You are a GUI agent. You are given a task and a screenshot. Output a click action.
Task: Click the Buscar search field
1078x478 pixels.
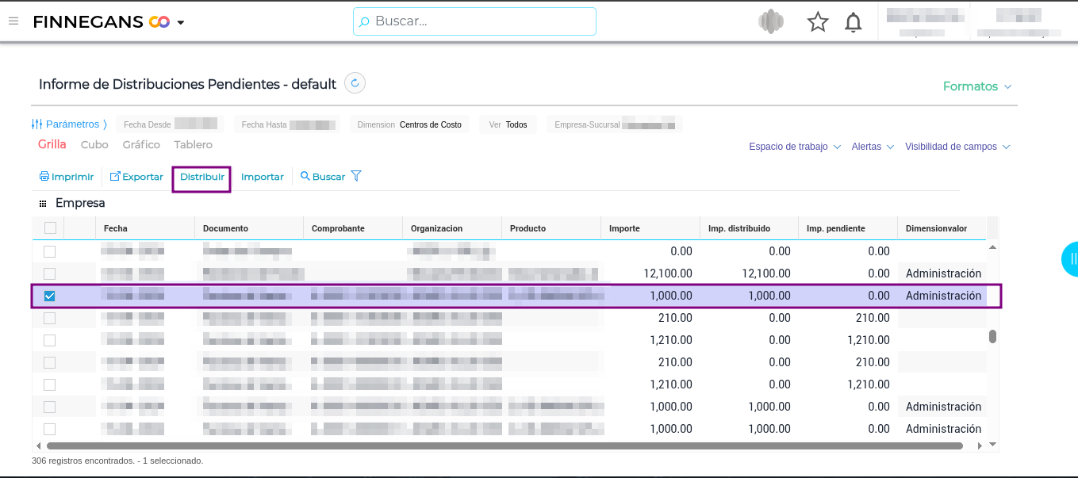pyautogui.click(x=474, y=21)
